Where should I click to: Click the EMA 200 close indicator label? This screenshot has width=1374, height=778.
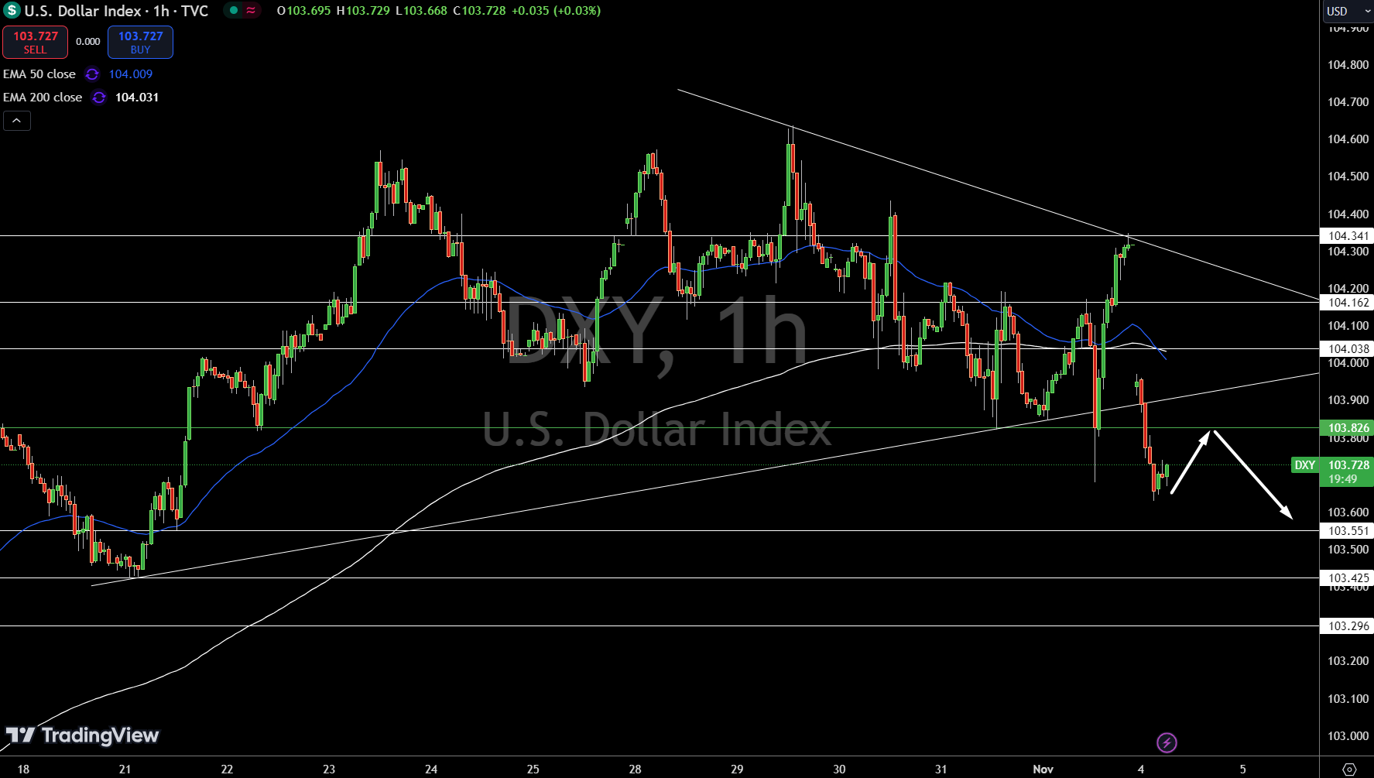coord(43,98)
